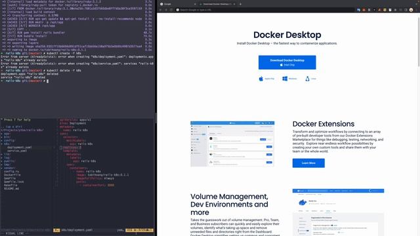420x236 pixels.
Task: Open the Volume Management dashboard thumbnail
Action: [338, 212]
